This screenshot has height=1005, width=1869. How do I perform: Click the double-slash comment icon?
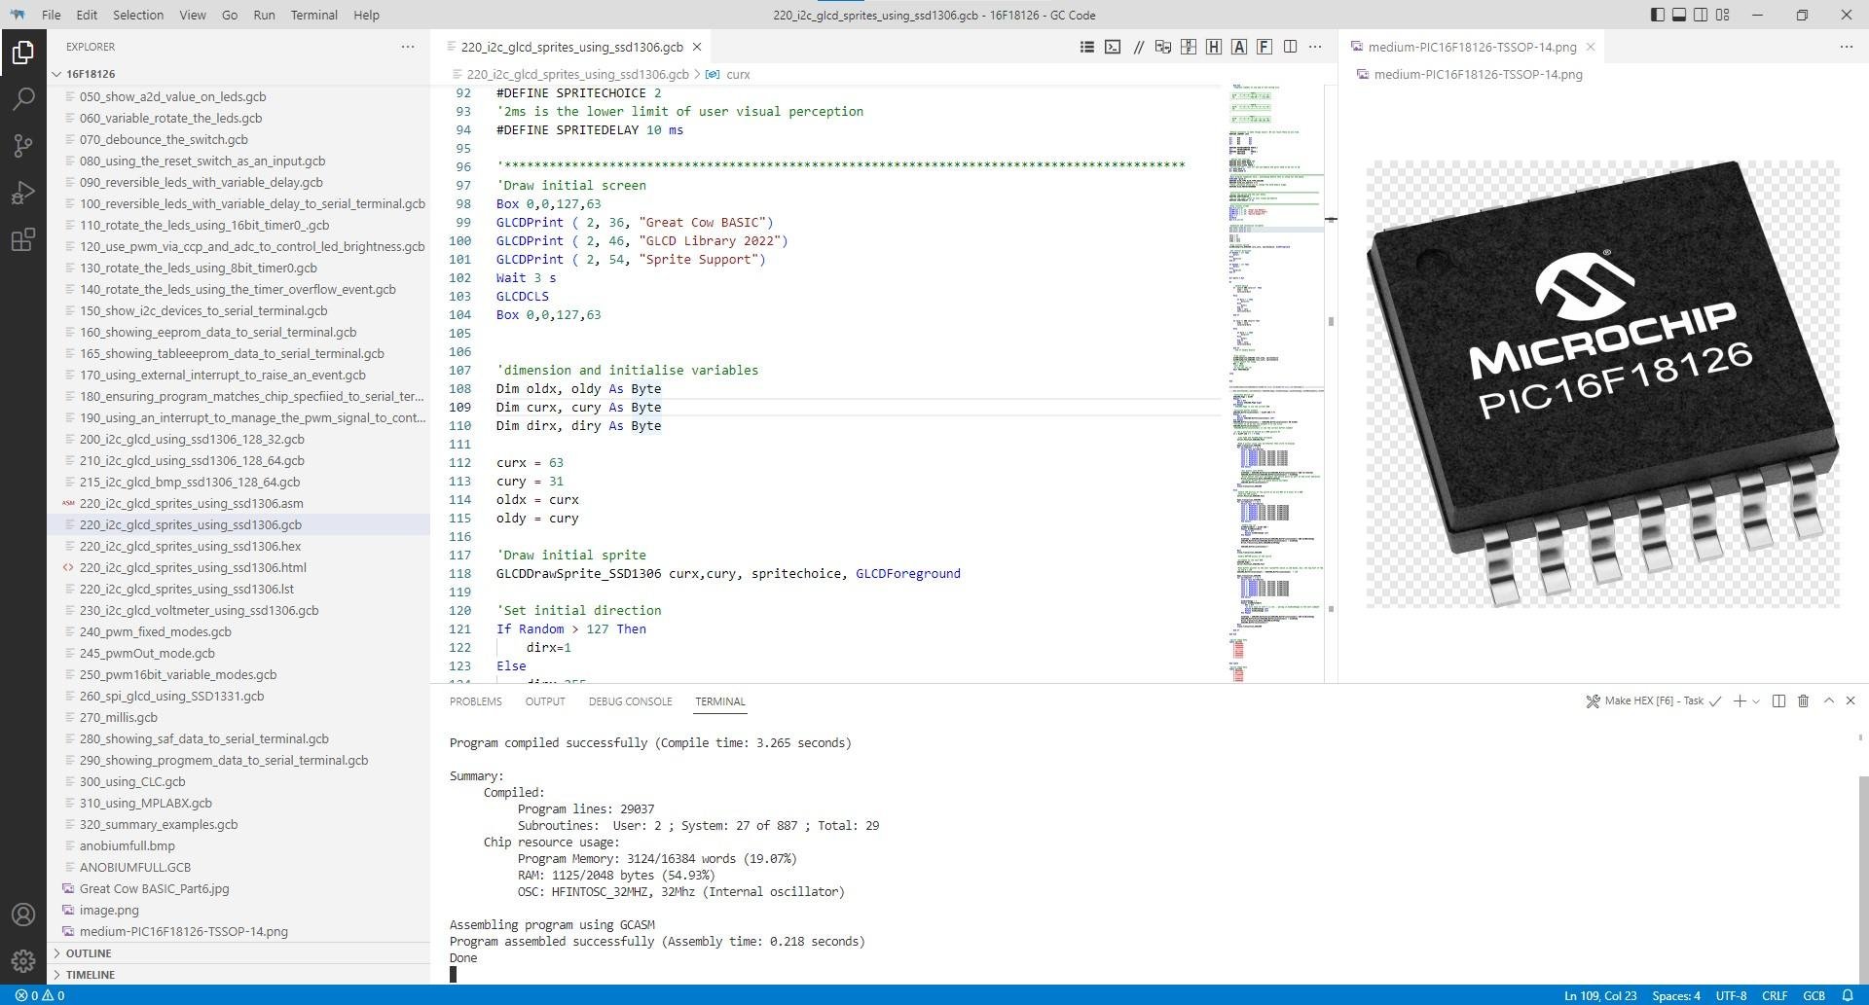[x=1138, y=47]
